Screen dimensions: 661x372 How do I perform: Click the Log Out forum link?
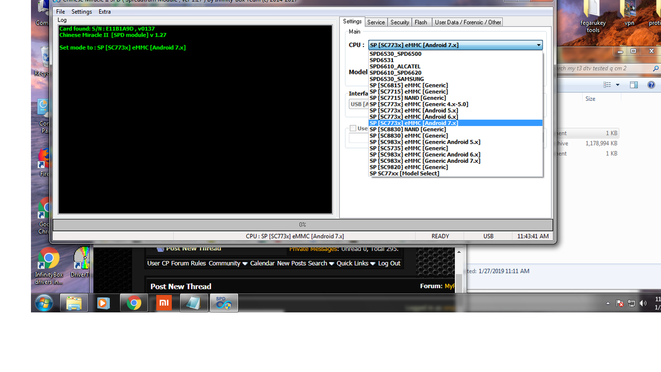pyautogui.click(x=389, y=263)
